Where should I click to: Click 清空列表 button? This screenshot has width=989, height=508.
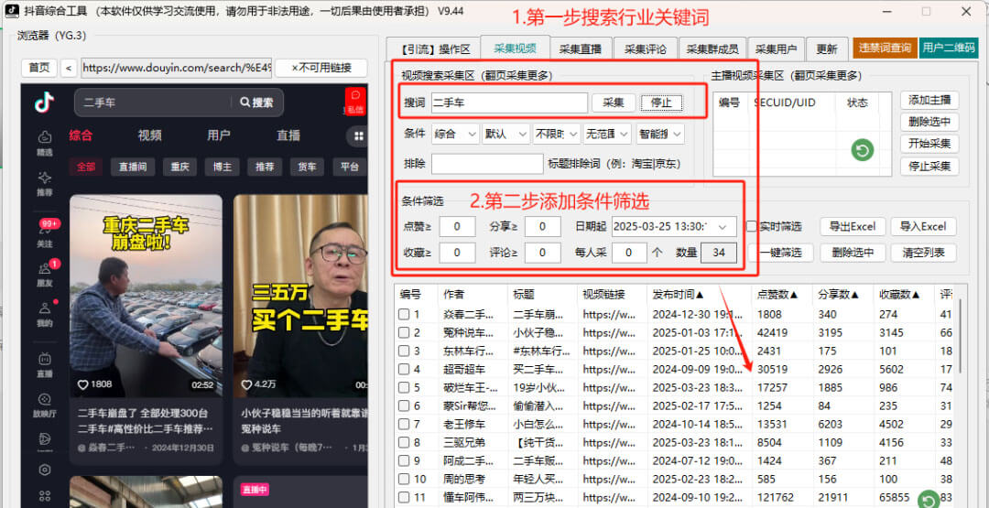click(x=923, y=254)
